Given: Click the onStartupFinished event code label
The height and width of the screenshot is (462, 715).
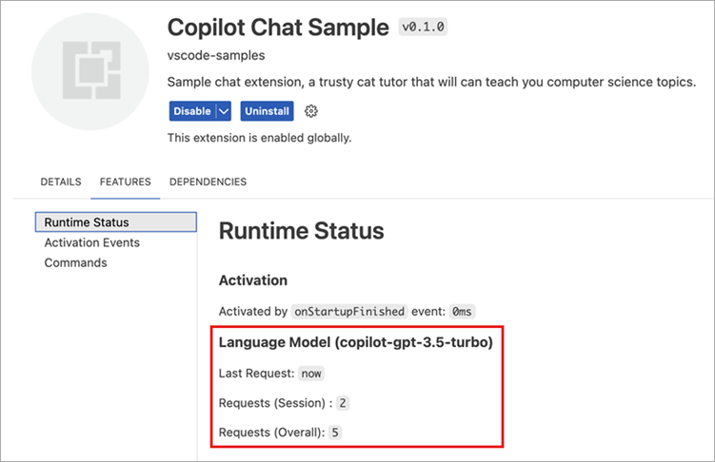Looking at the screenshot, I should pyautogui.click(x=349, y=311).
